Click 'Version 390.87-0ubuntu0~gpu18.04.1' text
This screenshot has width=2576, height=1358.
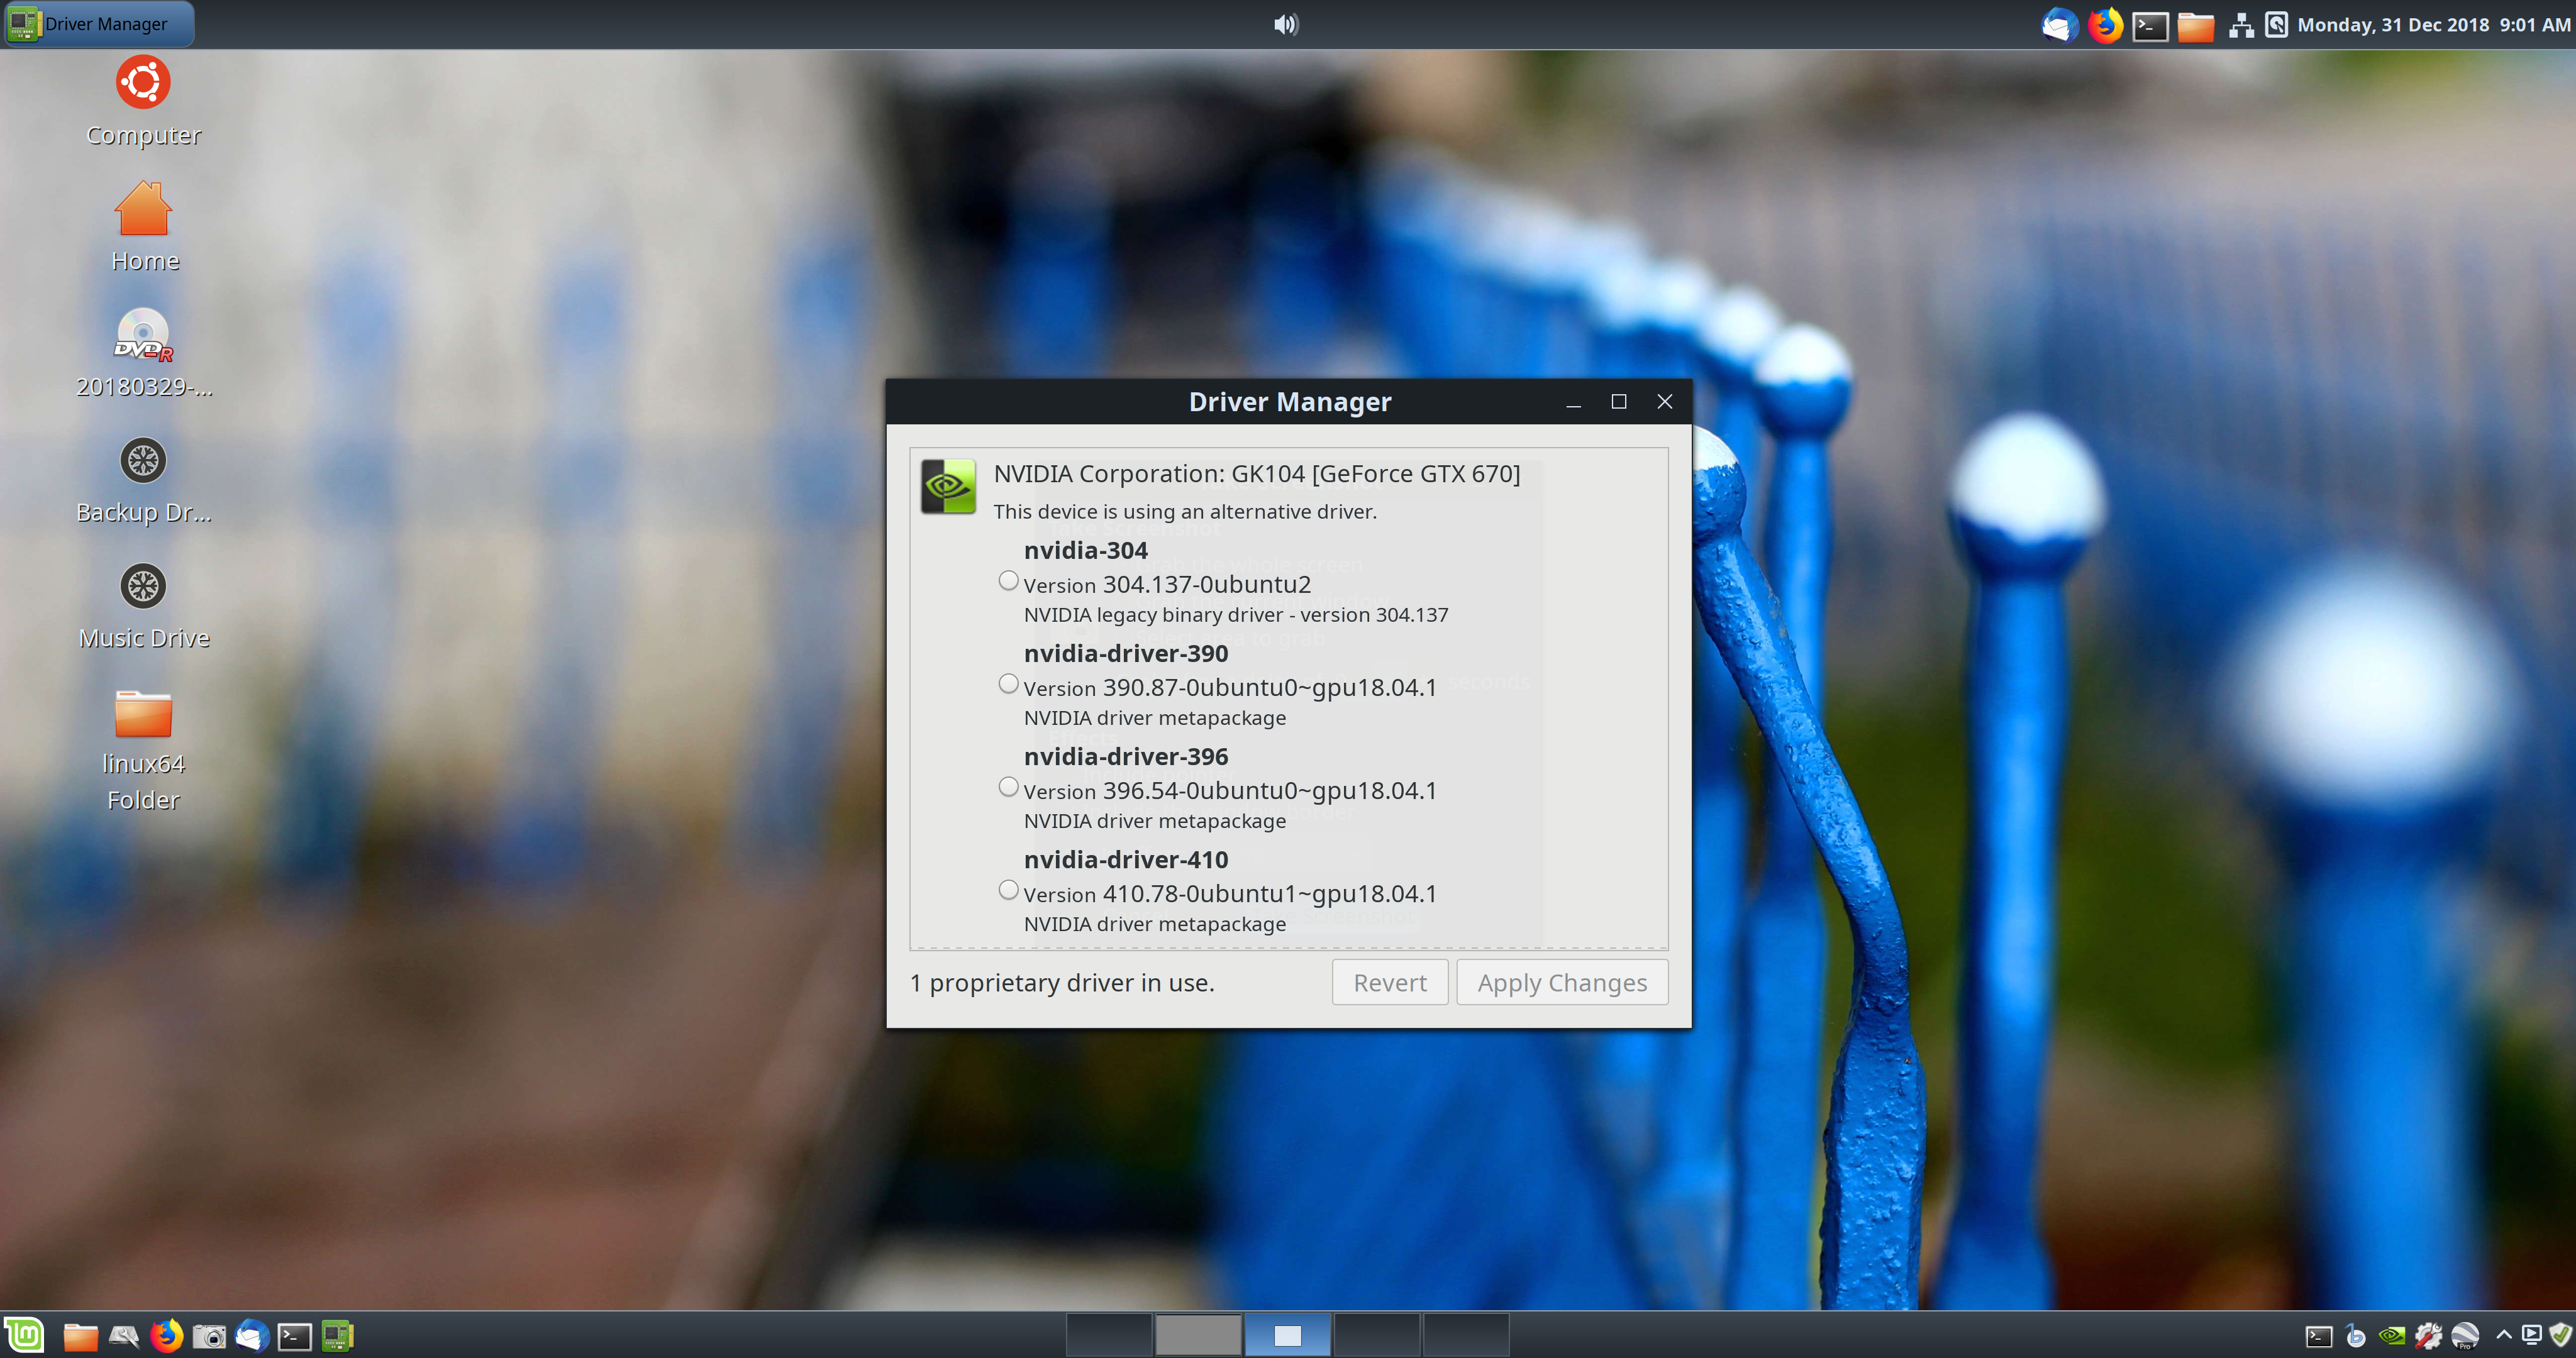pos(1230,688)
